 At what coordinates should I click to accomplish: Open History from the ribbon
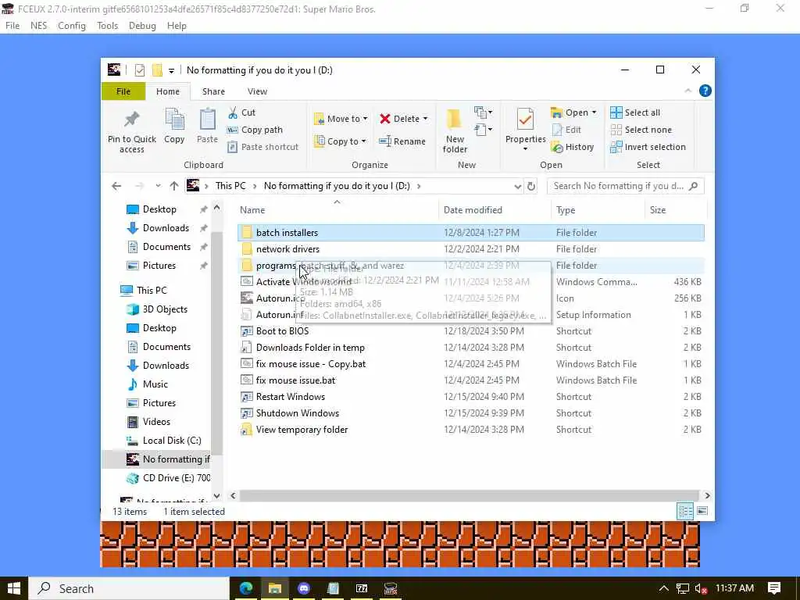(x=573, y=147)
